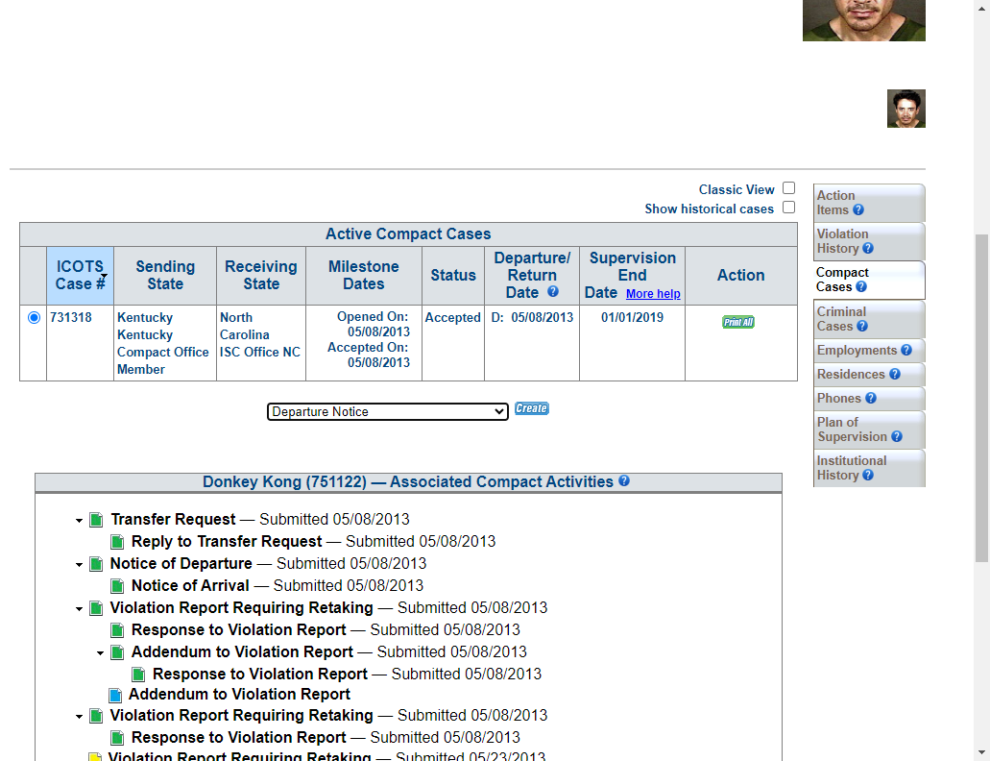This screenshot has height=761, width=990.
Task: Click the page vertical scrollbar
Action: (981, 398)
